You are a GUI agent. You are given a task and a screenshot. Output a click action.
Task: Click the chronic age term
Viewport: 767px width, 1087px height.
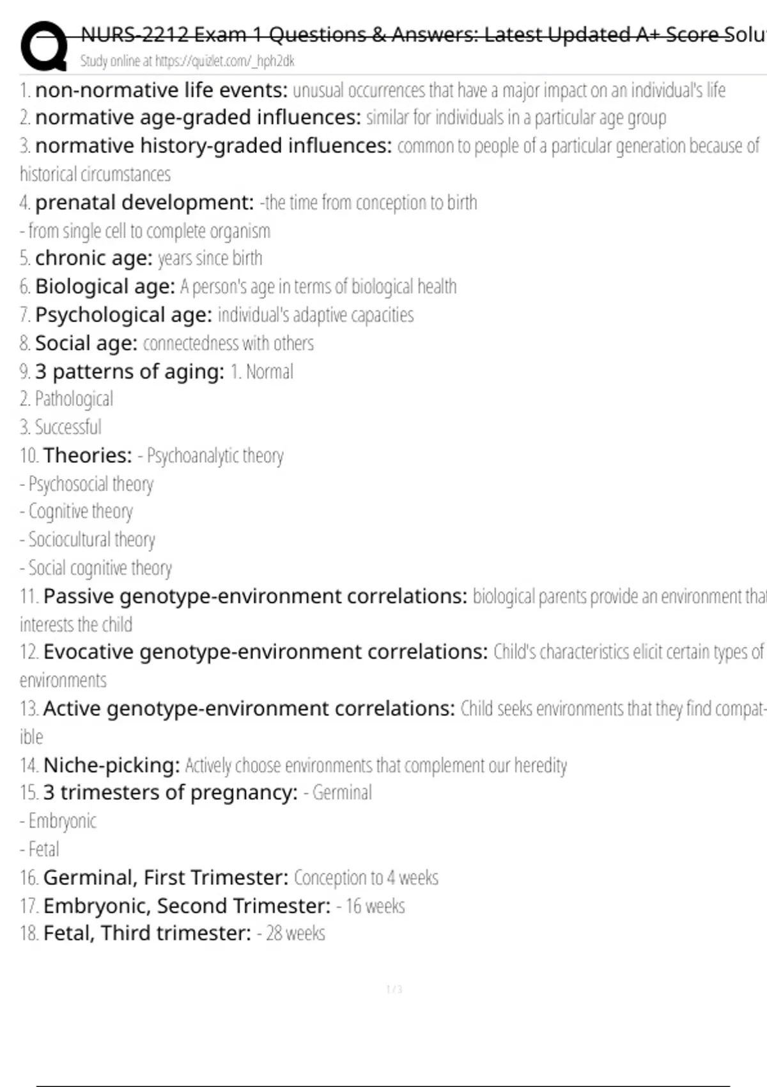point(94,258)
